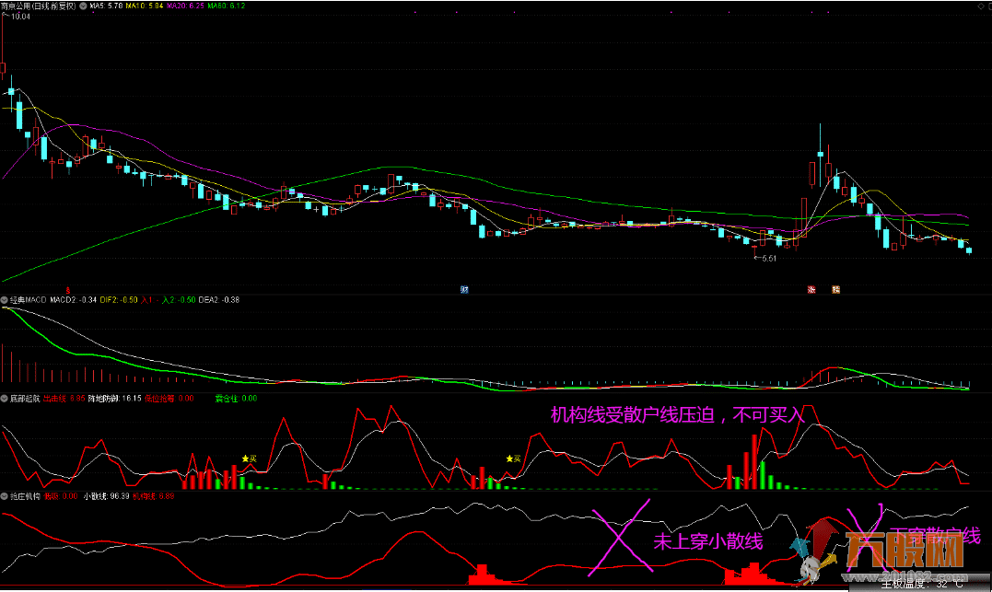992x592 pixels.
Task: Open the main chart indicator dropdown beside 南京公用
Action: [83, 6]
